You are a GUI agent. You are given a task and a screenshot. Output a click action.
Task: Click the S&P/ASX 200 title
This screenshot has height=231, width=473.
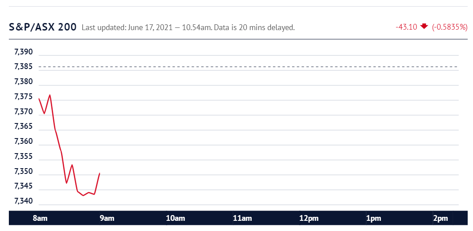tap(42, 27)
